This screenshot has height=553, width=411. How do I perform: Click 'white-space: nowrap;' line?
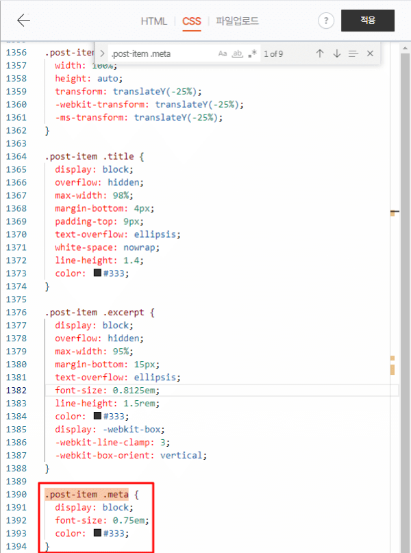[x=107, y=247]
